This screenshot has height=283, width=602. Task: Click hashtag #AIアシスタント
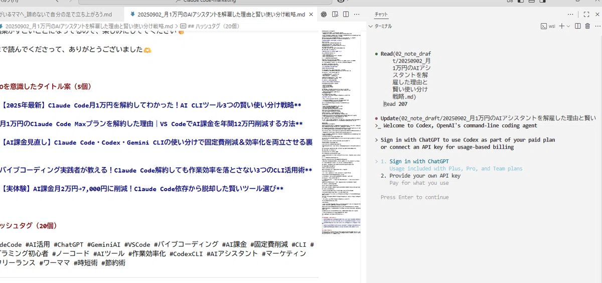click(x=232, y=254)
